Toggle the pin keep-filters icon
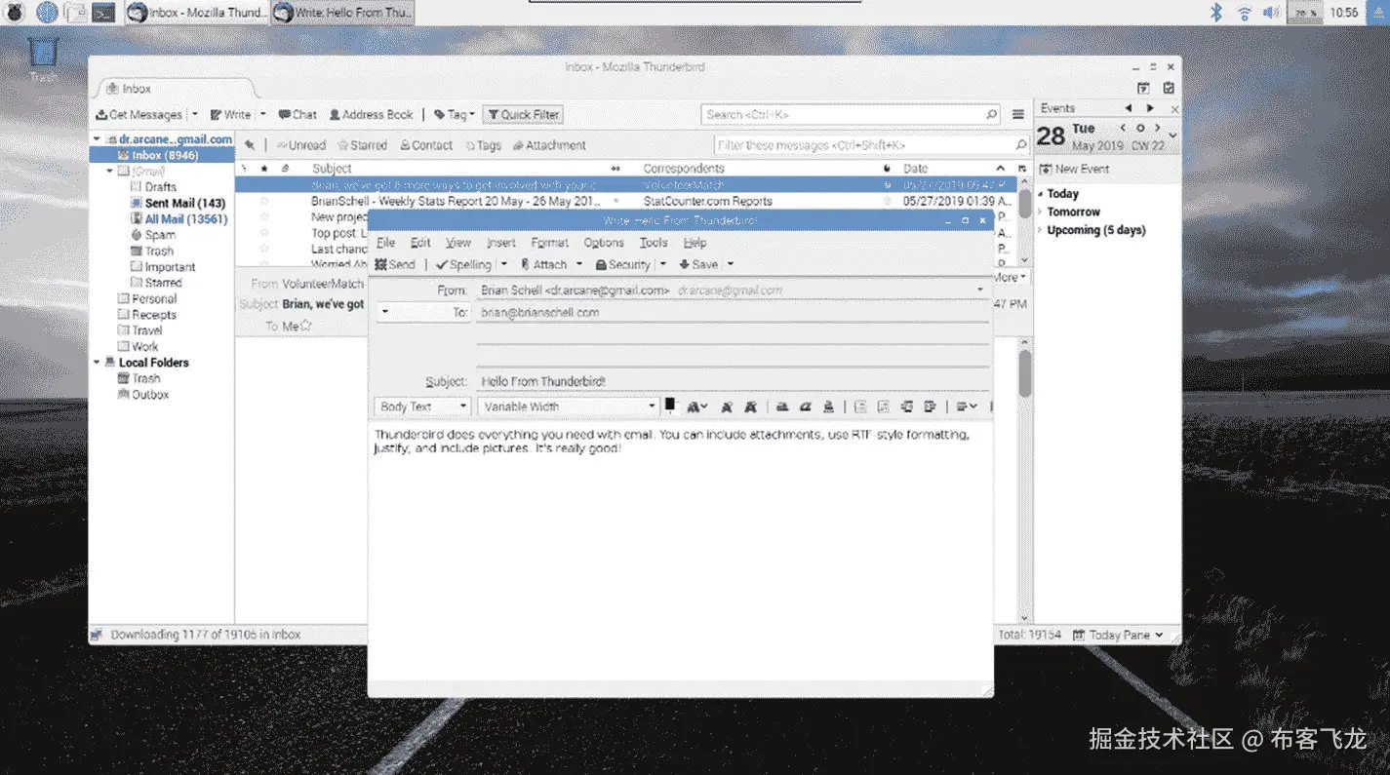 coord(250,145)
